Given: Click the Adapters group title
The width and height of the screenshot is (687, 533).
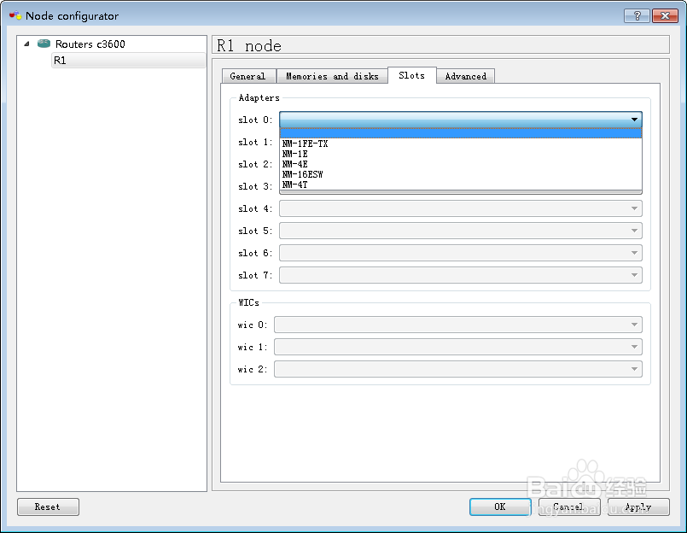Looking at the screenshot, I should (259, 98).
